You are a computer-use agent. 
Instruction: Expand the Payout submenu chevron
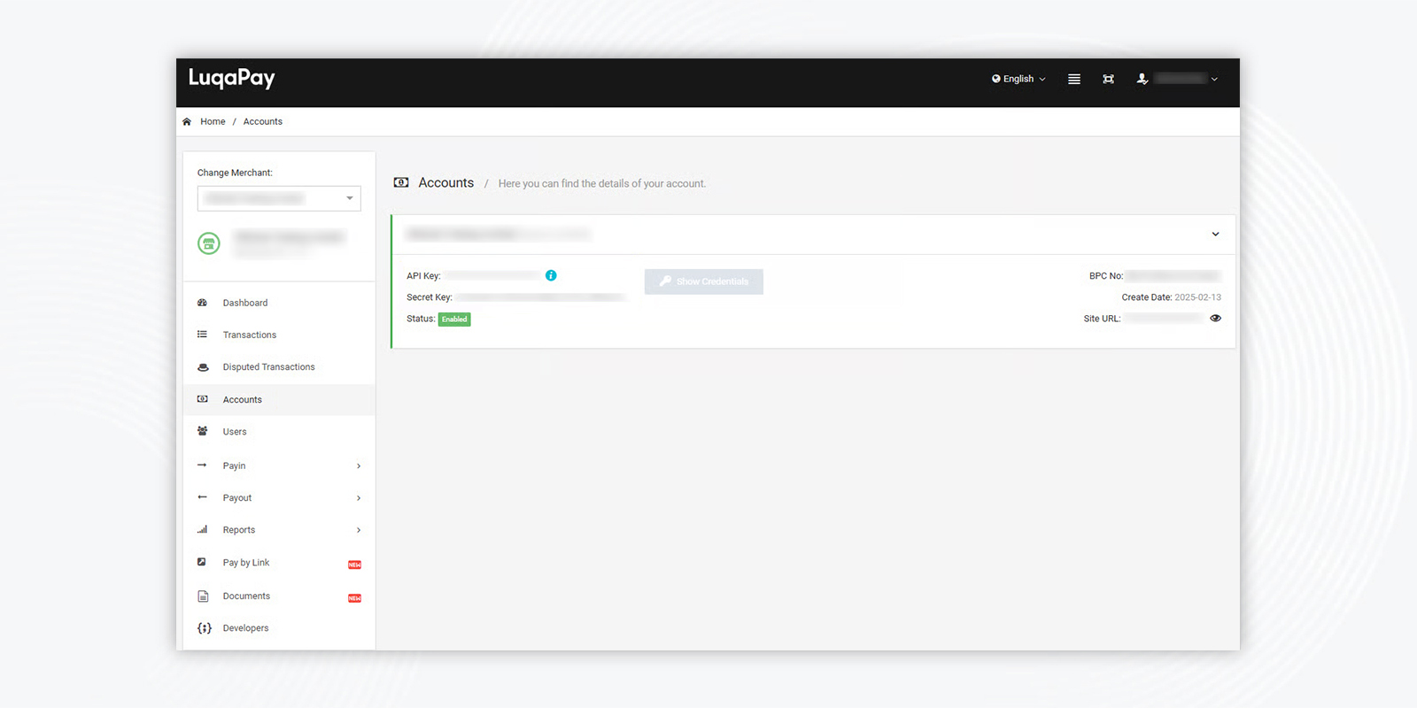point(359,498)
